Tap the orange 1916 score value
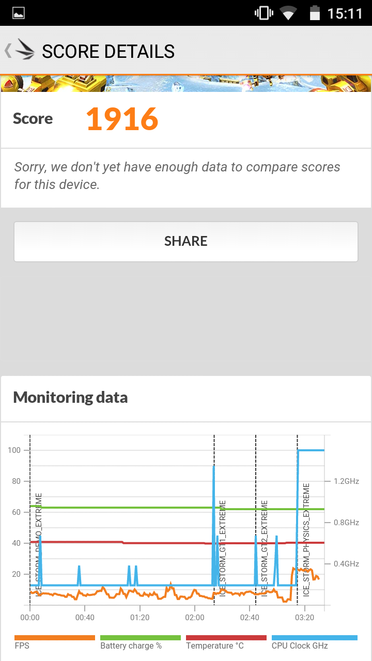Image resolution: width=372 pixels, height=661 pixels. coord(122,119)
